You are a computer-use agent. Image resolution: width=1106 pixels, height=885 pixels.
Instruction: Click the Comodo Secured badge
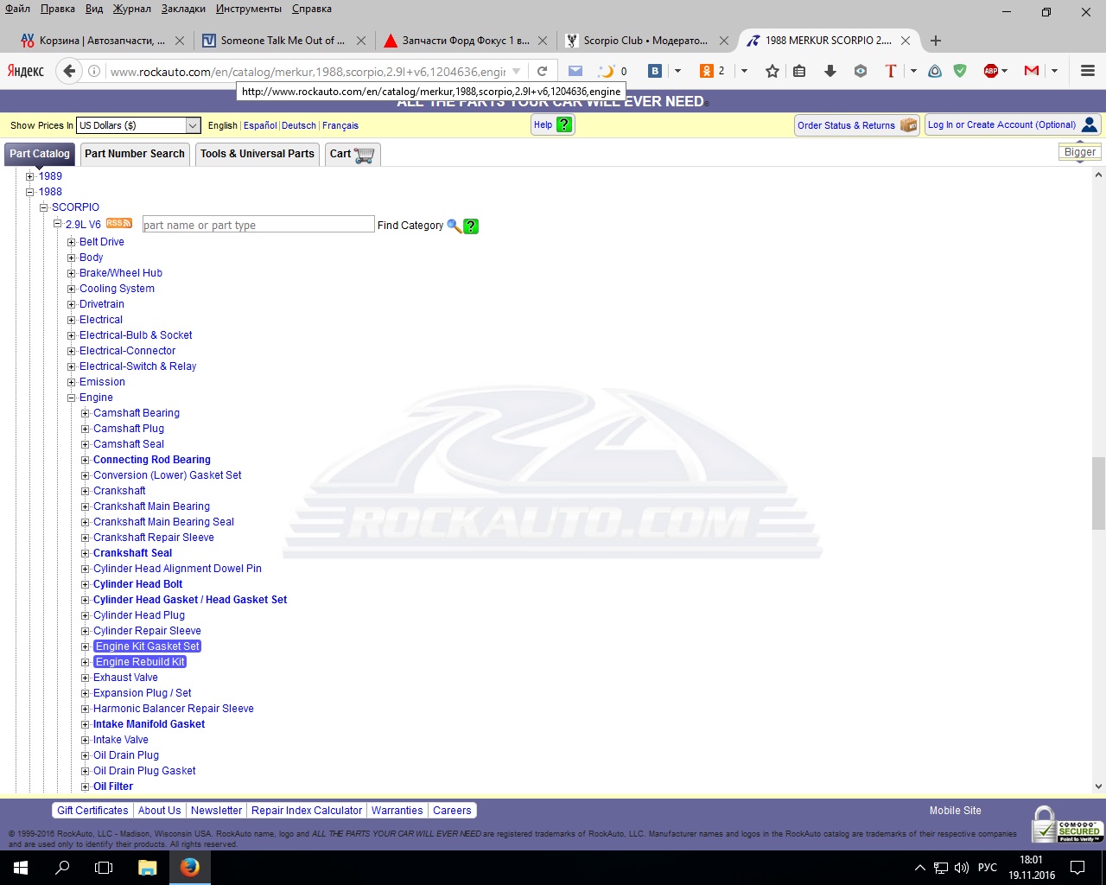(x=1068, y=825)
